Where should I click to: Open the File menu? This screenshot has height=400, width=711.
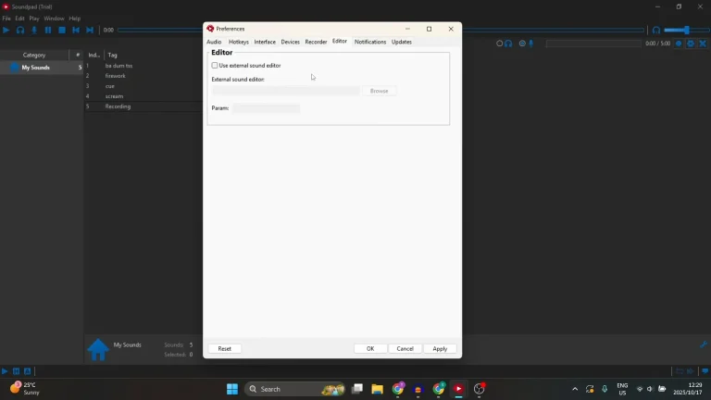6,19
